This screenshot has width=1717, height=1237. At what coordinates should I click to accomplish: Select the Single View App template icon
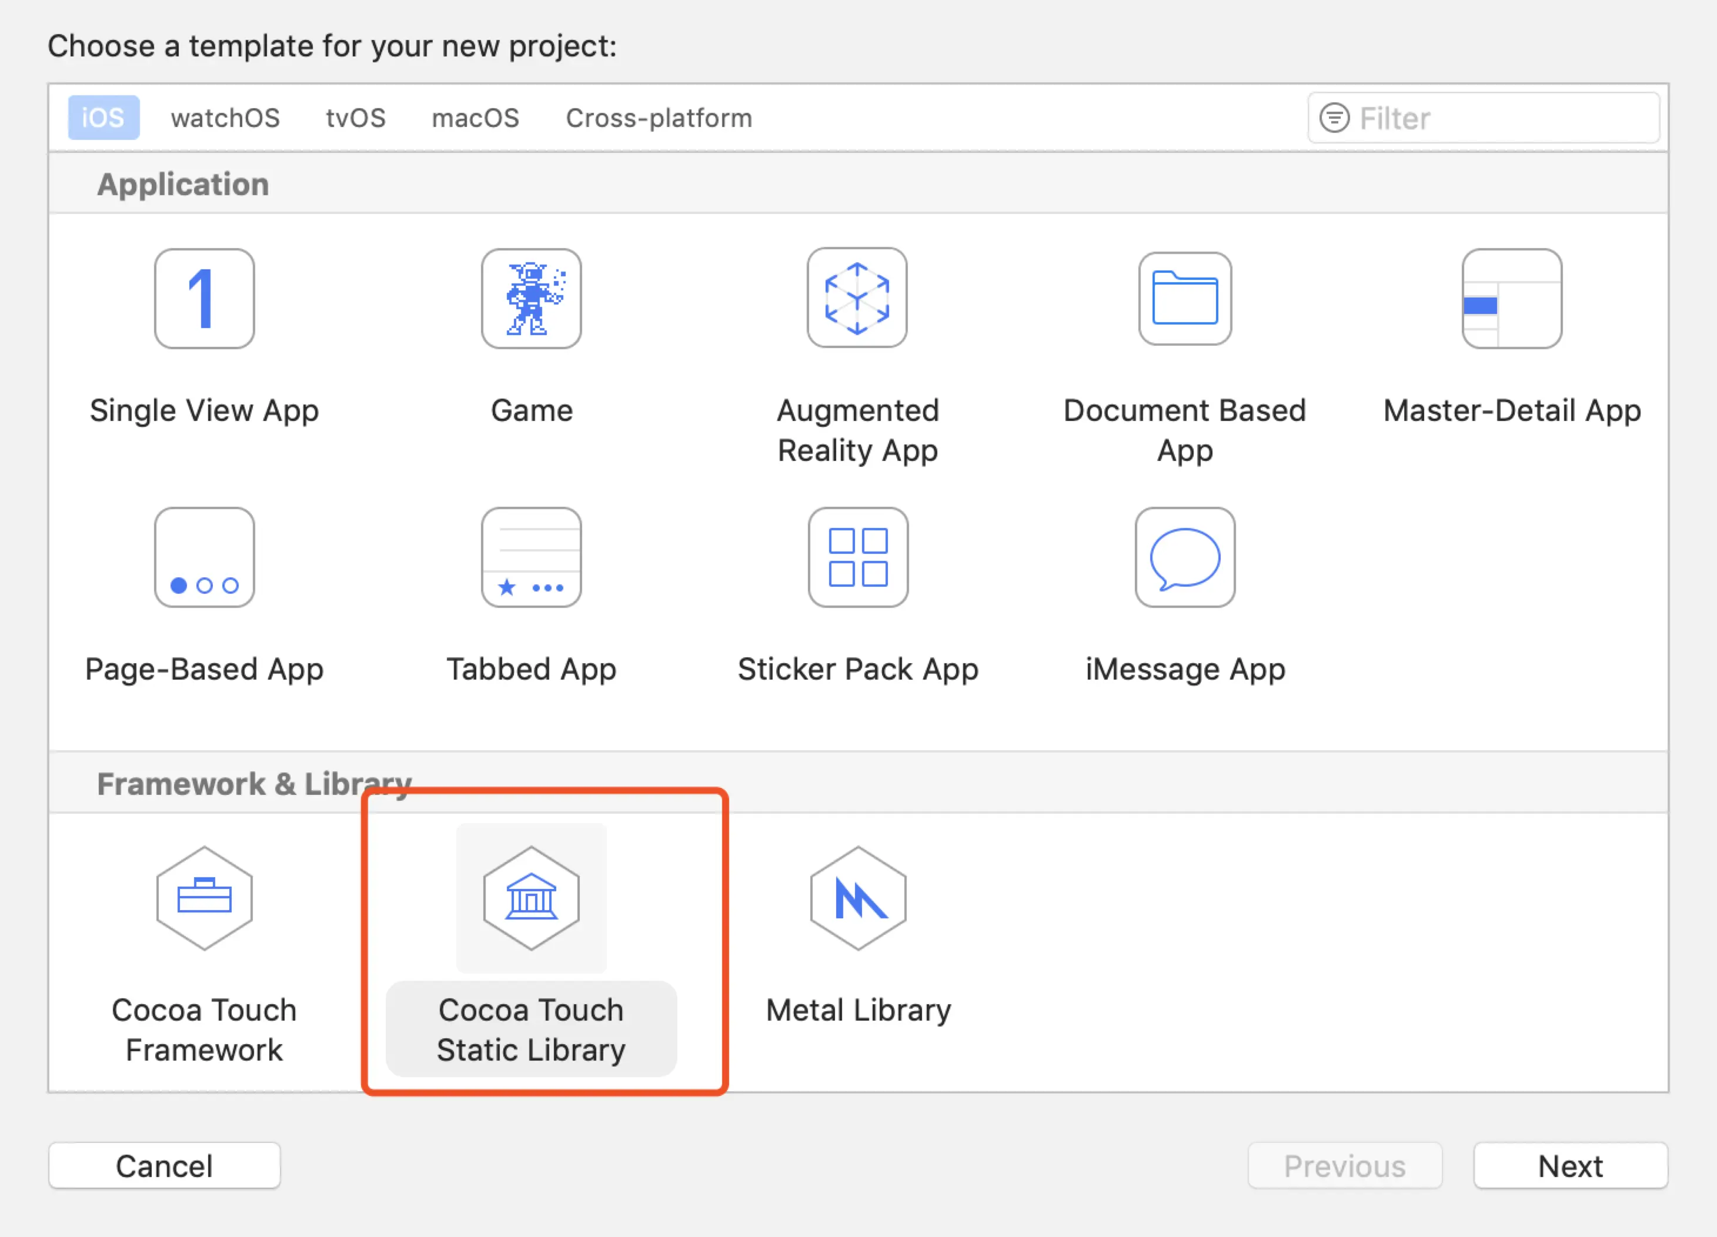203,299
